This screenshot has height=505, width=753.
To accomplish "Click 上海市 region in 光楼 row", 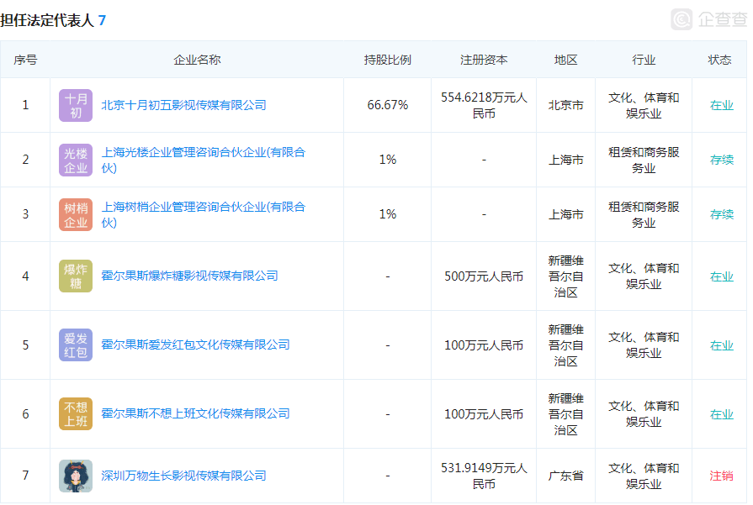I will (565, 160).
